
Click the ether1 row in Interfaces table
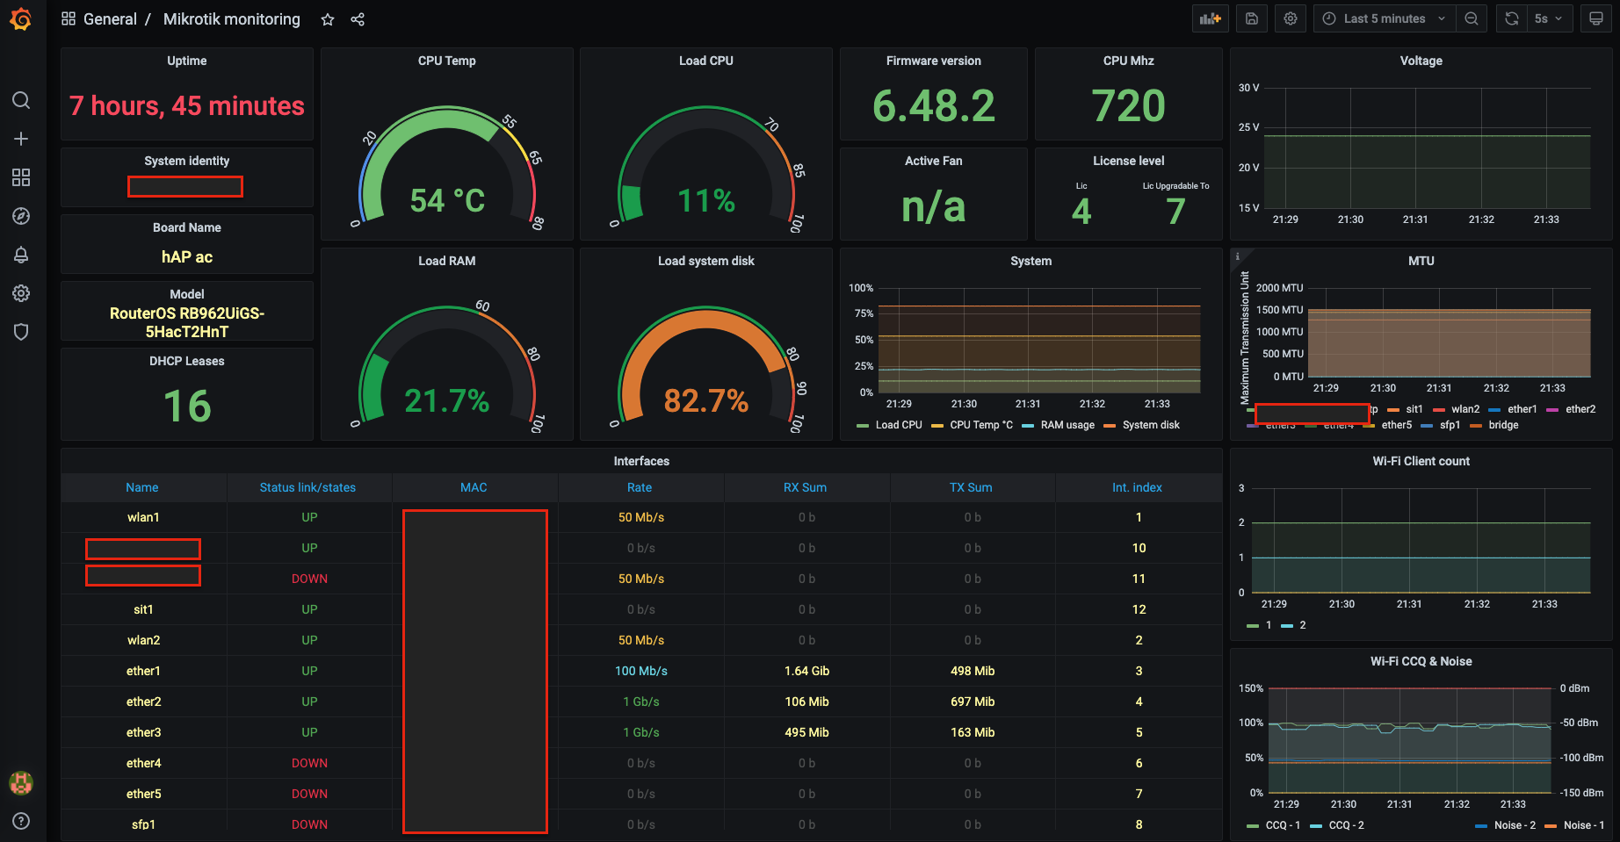tap(143, 671)
